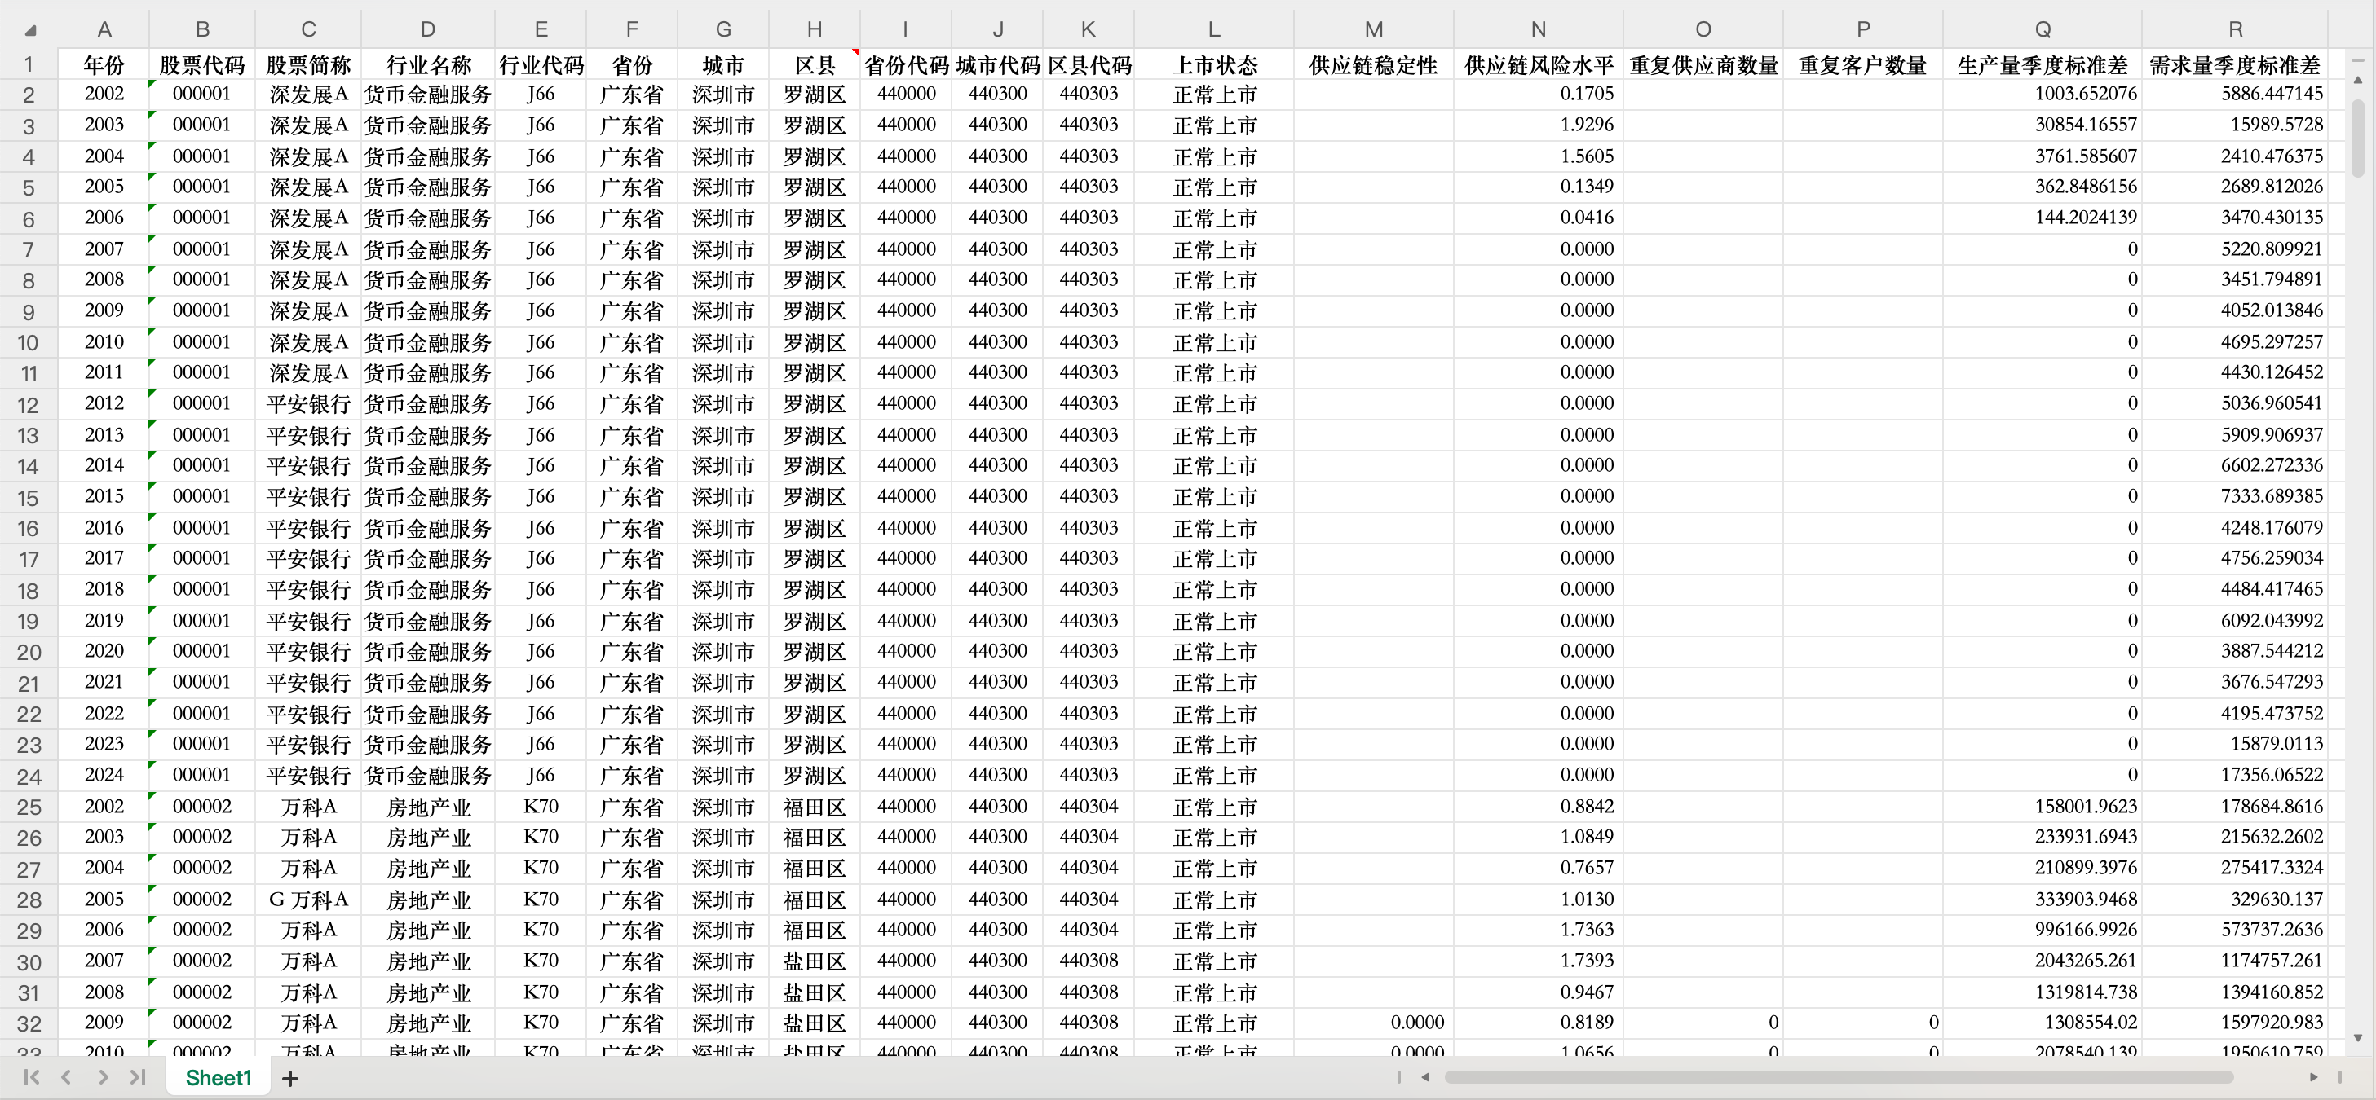Select row 25 header
Image resolution: width=2376 pixels, height=1100 pixels.
tap(29, 807)
